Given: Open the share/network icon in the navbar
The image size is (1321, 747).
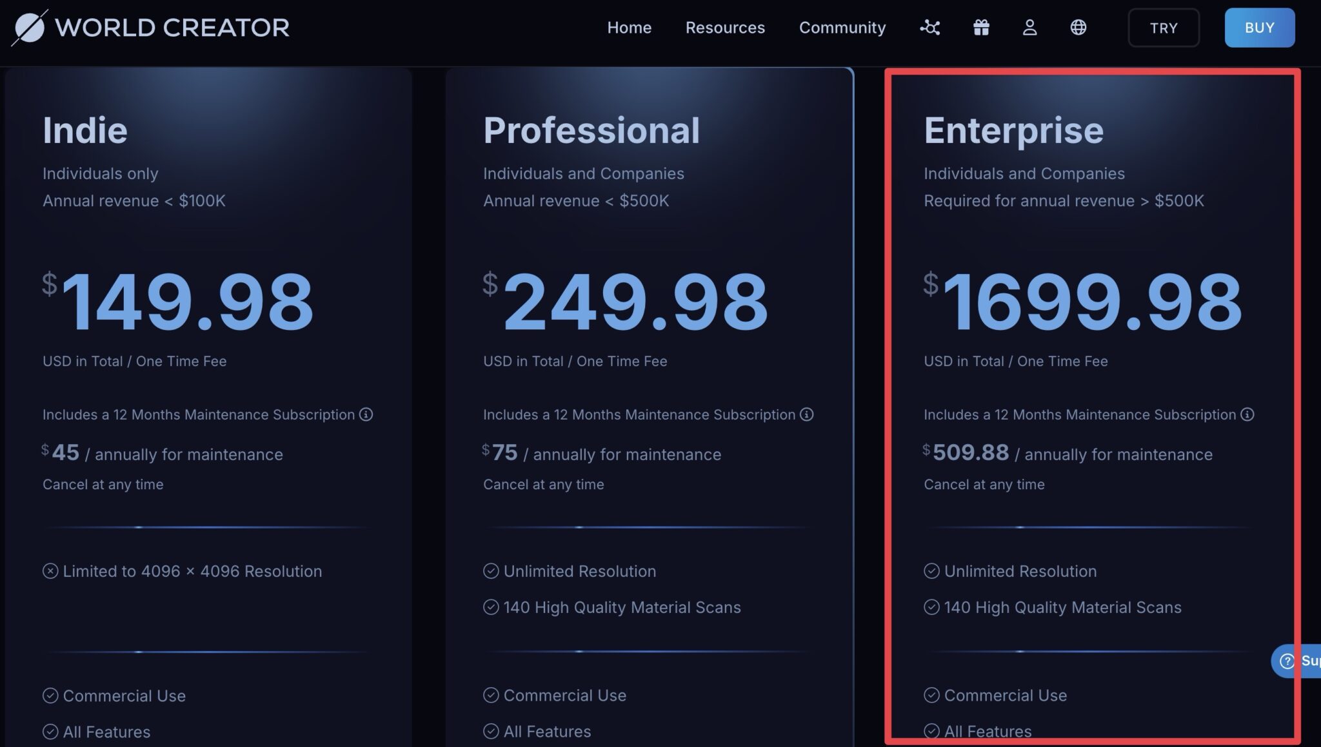Looking at the screenshot, I should (x=929, y=27).
